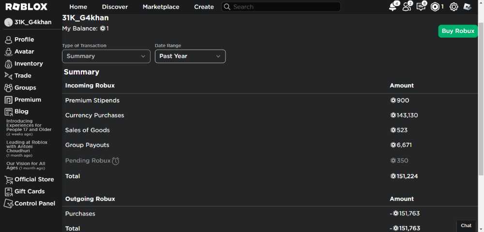This screenshot has height=232, width=484.
Task: Click the Profile sidebar icon
Action: point(8,40)
